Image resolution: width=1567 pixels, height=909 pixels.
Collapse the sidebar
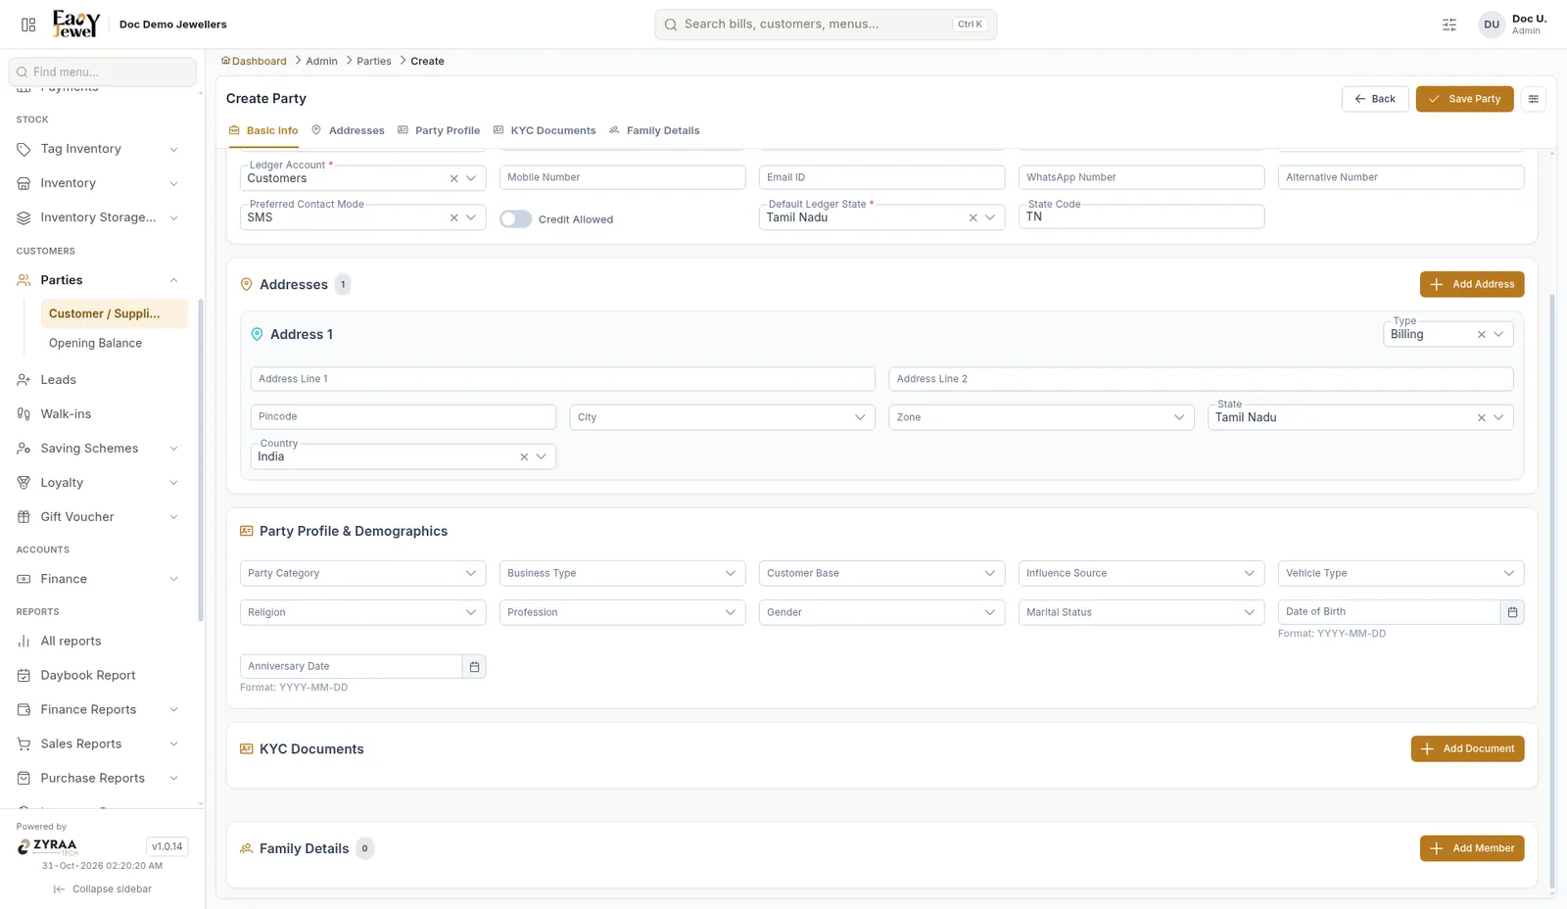[103, 889]
